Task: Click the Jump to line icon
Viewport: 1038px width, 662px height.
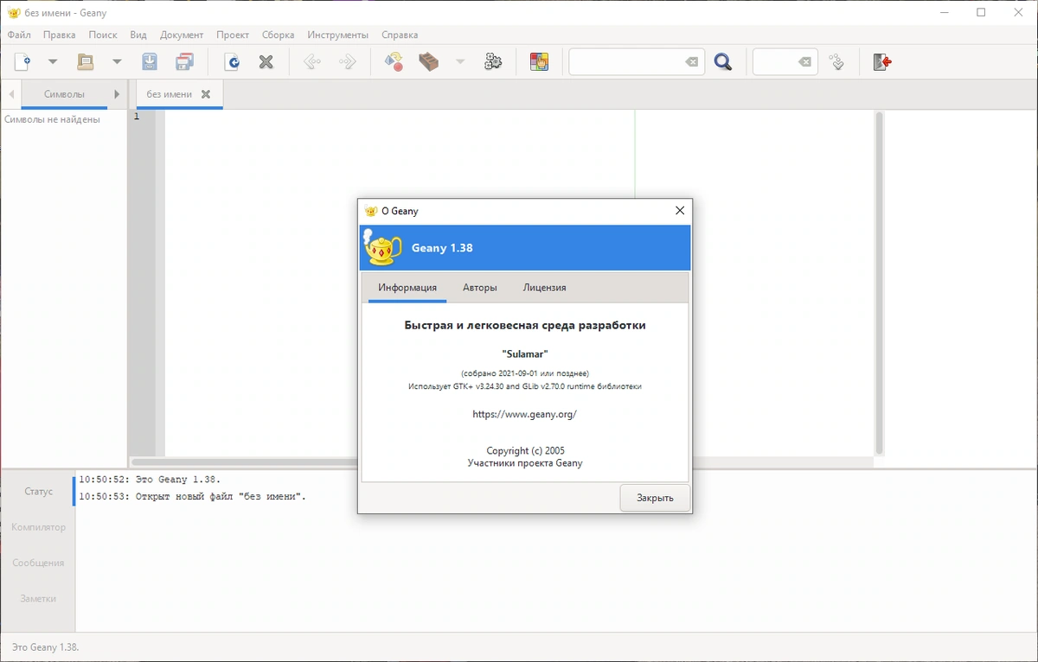Action: (x=836, y=62)
